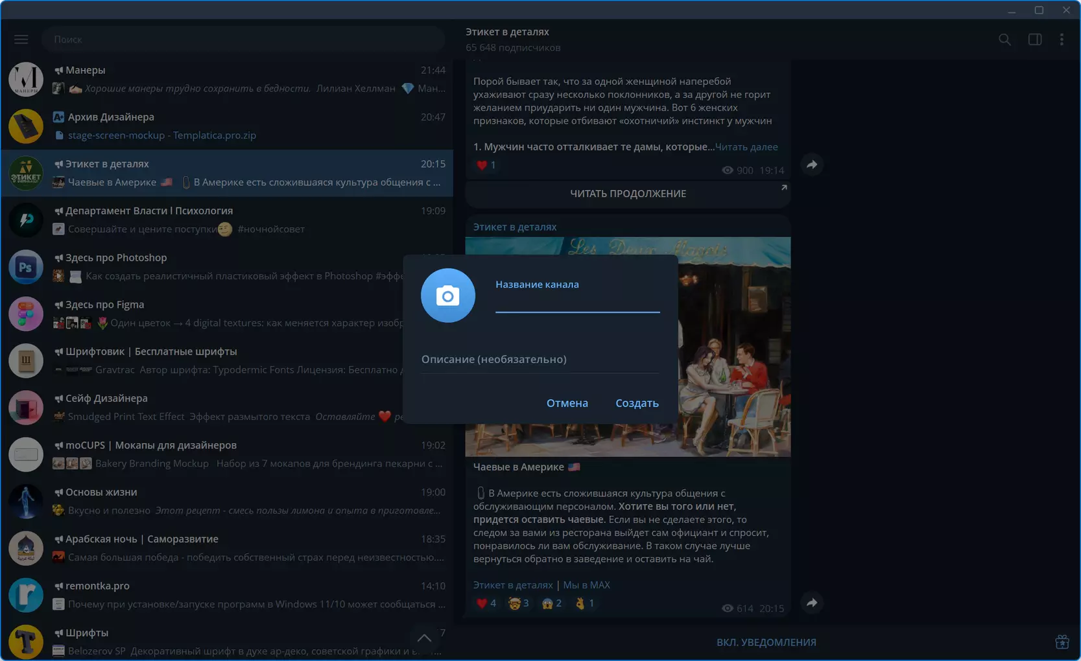
Task: Open Арабская ночь | Саморазвитие chat
Action: 227,548
